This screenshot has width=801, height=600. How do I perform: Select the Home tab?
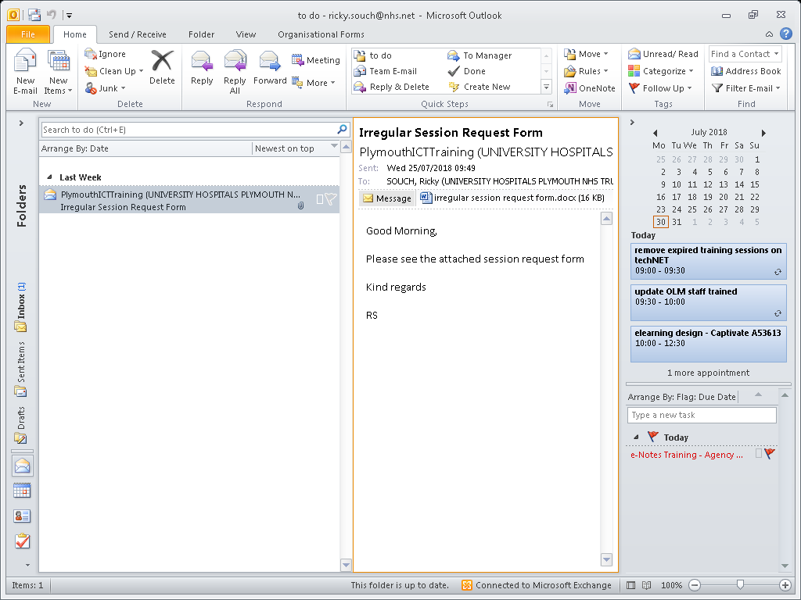pyautogui.click(x=74, y=34)
